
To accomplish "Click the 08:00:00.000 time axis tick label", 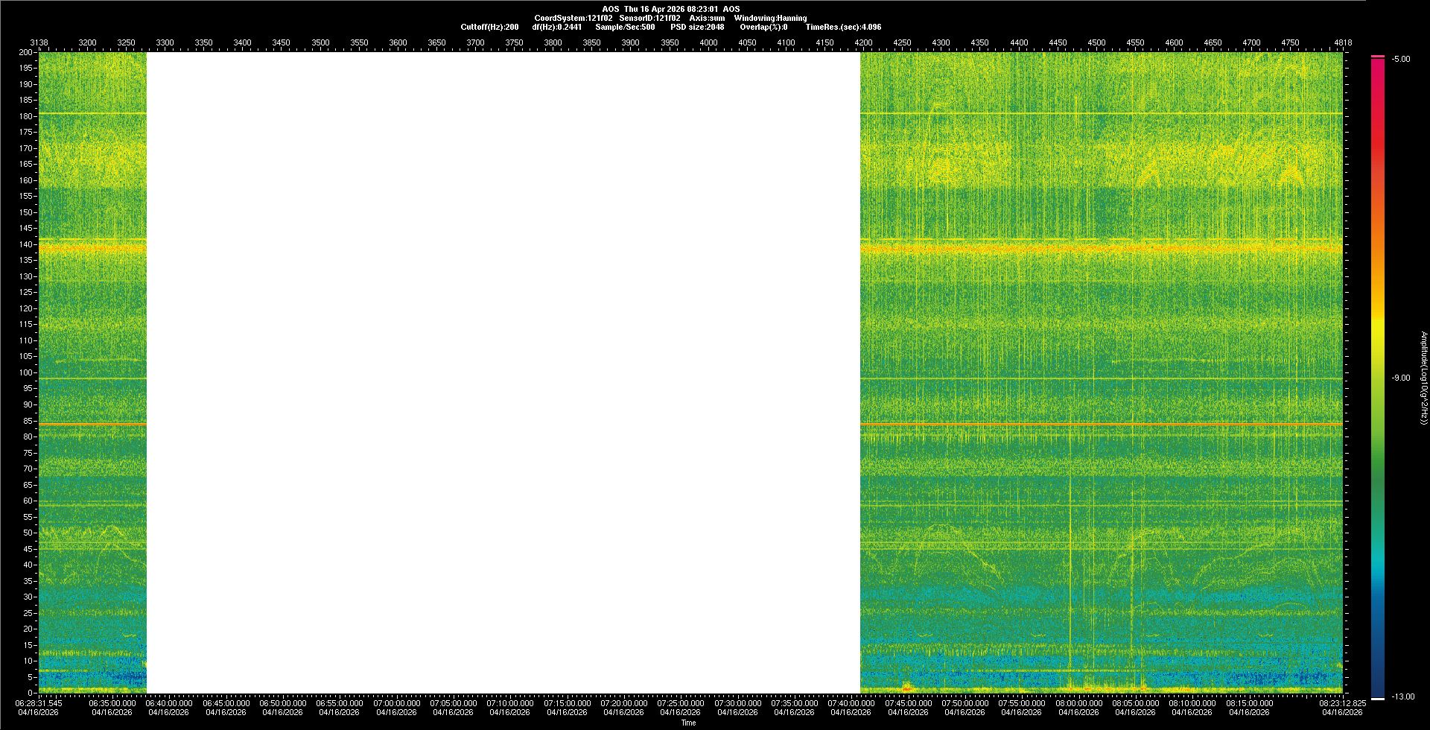I will tap(1078, 703).
